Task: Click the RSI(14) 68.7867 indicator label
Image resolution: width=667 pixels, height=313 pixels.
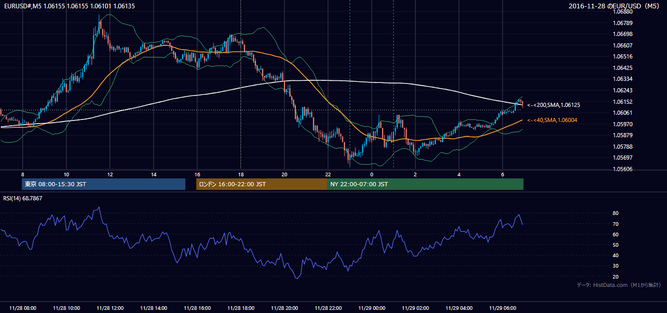Action: (22, 198)
